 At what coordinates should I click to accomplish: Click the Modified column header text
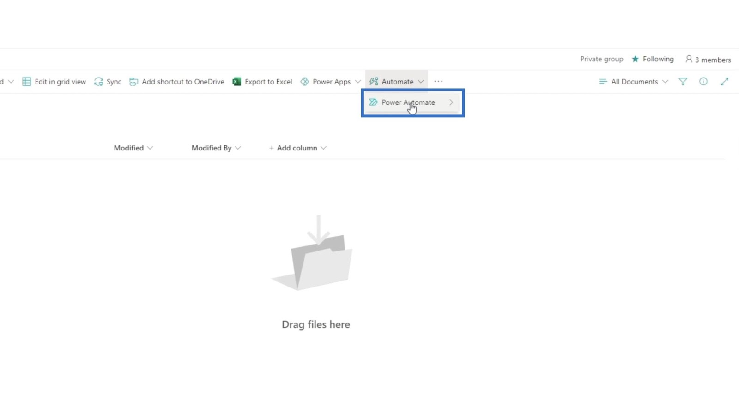click(129, 148)
